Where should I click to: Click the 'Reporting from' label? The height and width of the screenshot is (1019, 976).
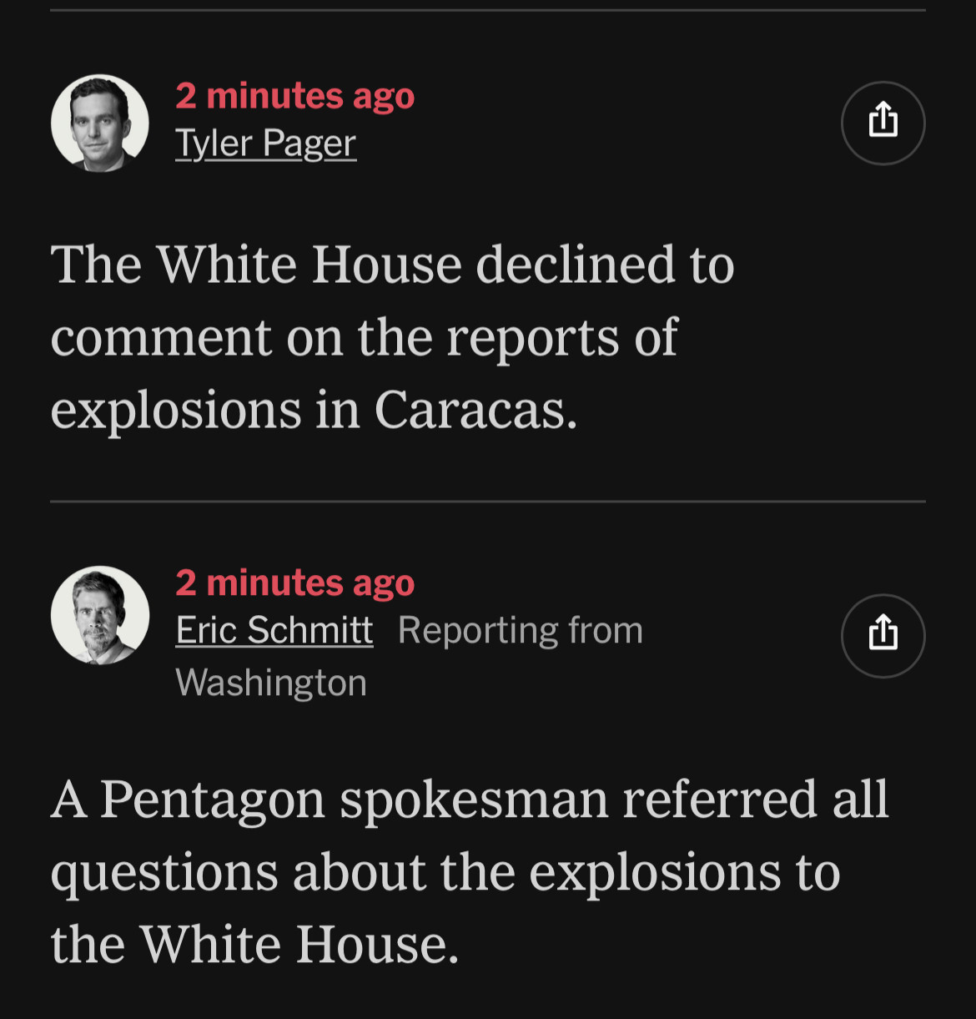pyautogui.click(x=521, y=630)
